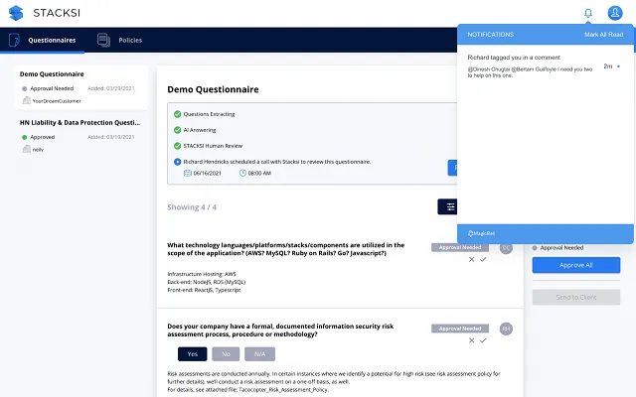Click the Policies stacked pages icon

pos(103,40)
